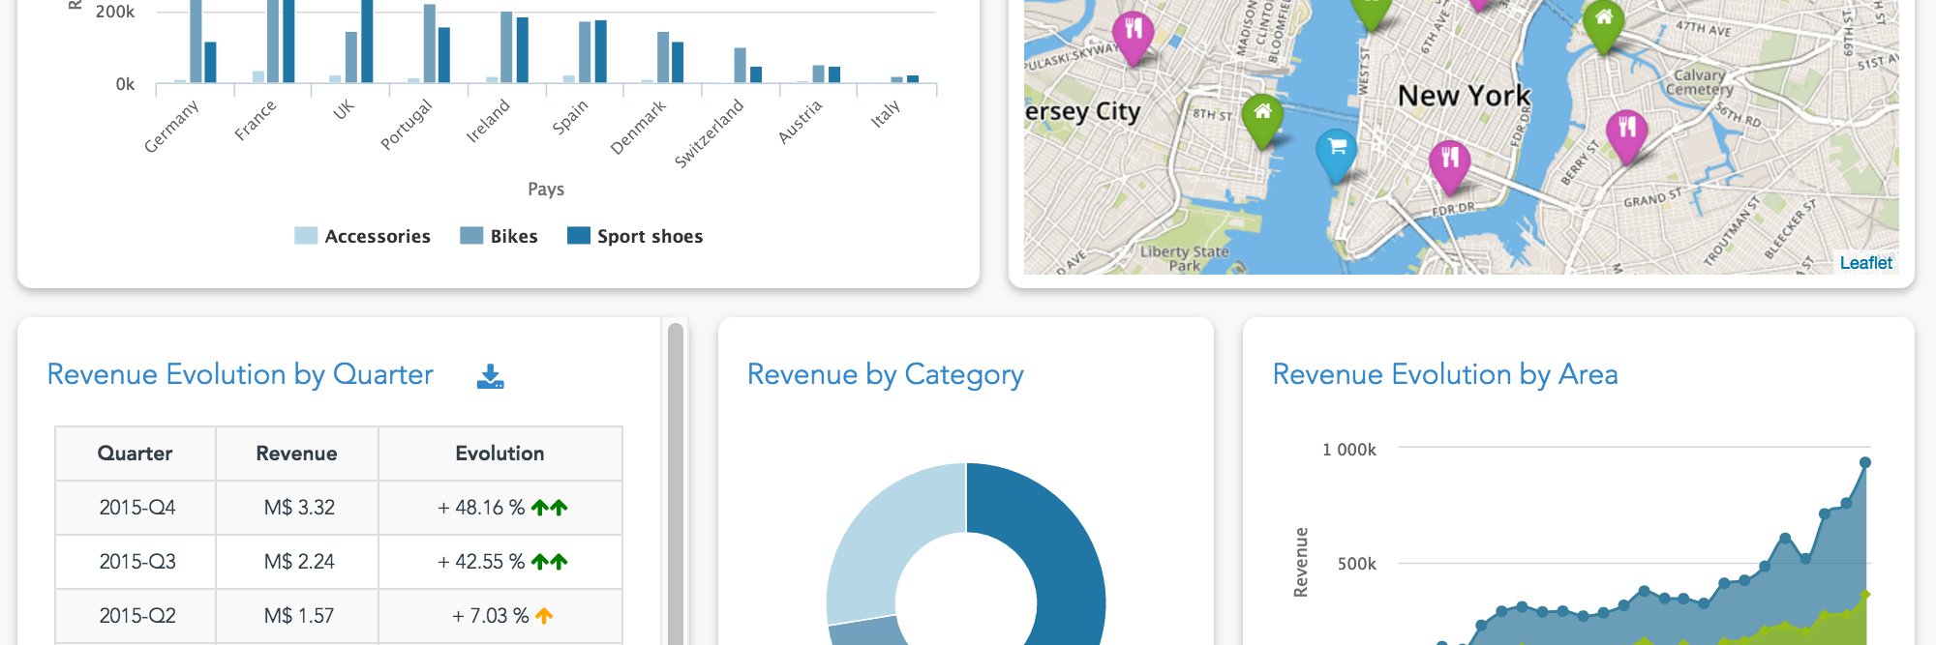This screenshot has height=645, width=1936.
Task: Click the UK axis label
Action: click(344, 109)
